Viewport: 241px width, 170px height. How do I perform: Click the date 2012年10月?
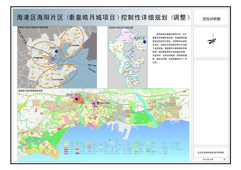(x=208, y=159)
